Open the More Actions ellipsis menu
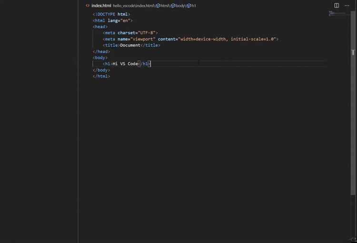Image resolution: width=357 pixels, height=243 pixels. [347, 5]
